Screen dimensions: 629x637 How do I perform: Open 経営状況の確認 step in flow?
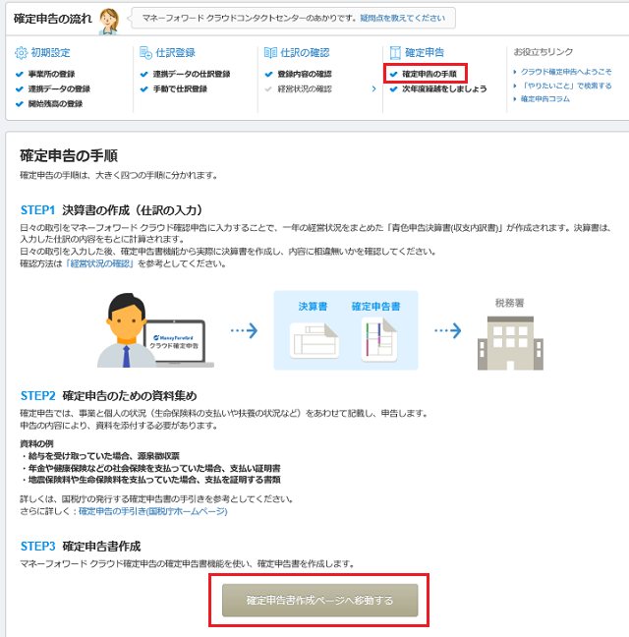(305, 89)
